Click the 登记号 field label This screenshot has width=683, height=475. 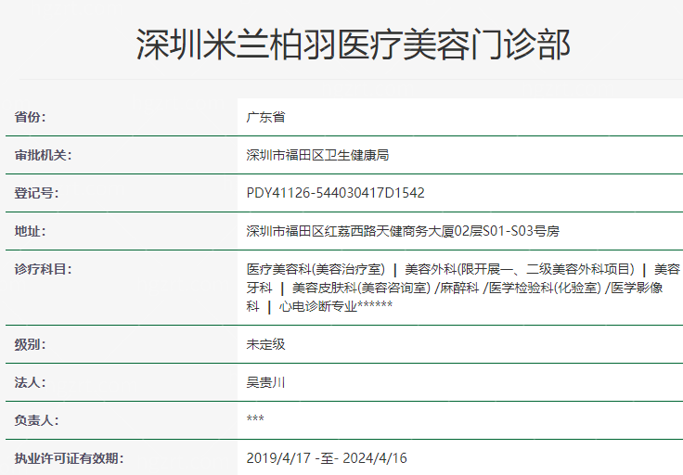point(36,193)
